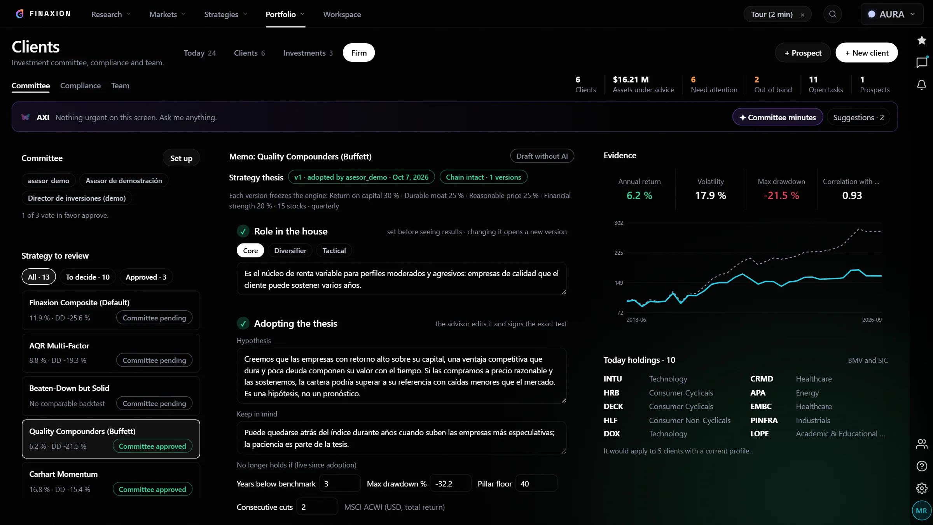Click the Years below benchmark field
The height and width of the screenshot is (525, 933).
point(340,483)
